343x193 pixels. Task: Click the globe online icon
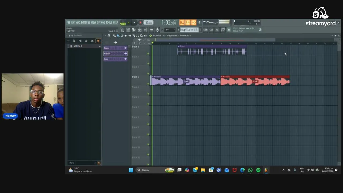coord(260,30)
